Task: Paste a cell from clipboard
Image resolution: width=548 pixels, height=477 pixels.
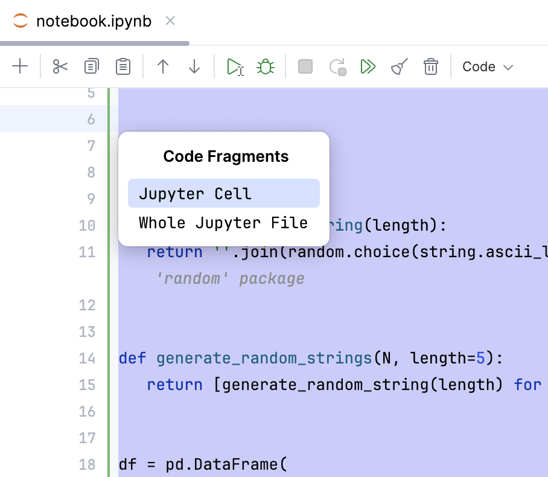Action: click(x=123, y=66)
